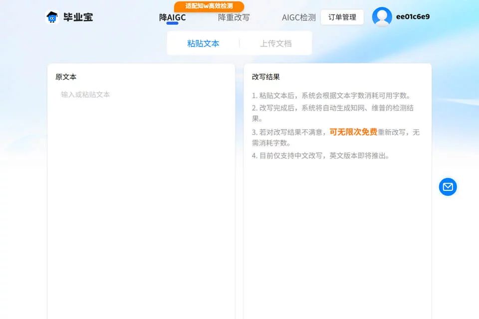Click the 毕业宝 brand name text

(78, 17)
